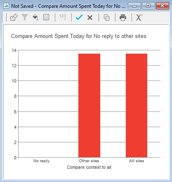Click the y-axis value 2
The image size is (172, 182).
(x=15, y=142)
